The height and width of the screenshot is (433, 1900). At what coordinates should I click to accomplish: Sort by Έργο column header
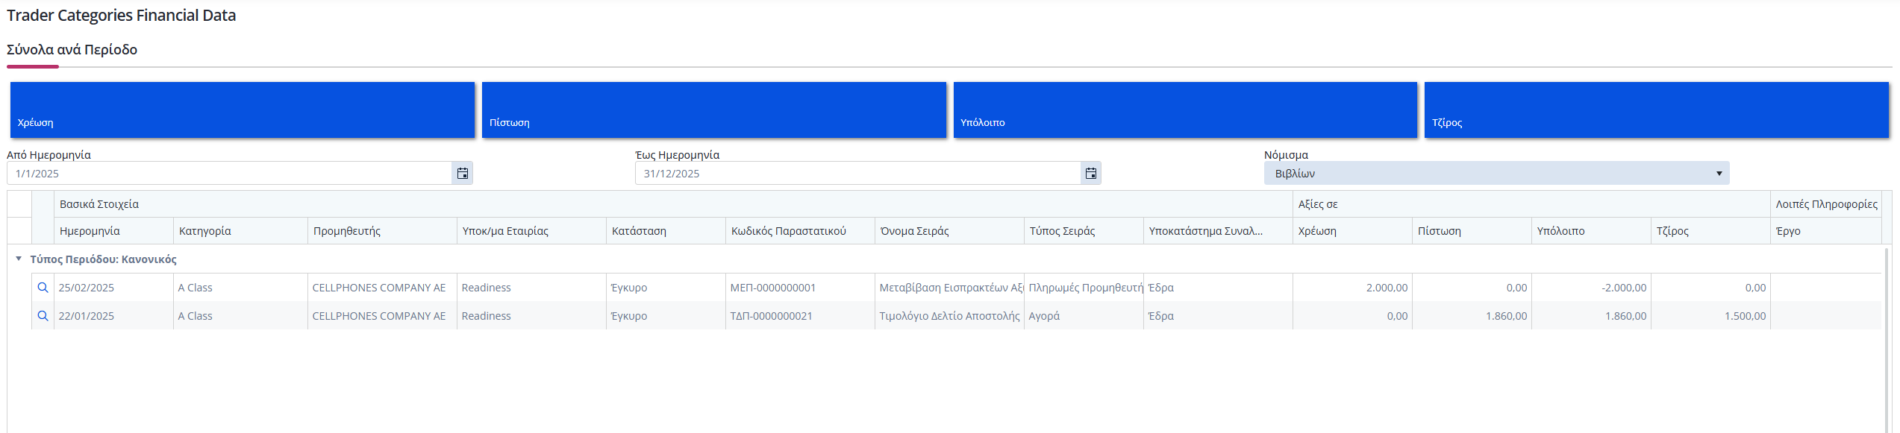tap(1826, 231)
